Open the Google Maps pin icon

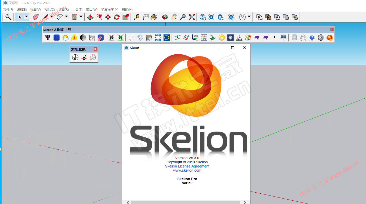coord(248,38)
